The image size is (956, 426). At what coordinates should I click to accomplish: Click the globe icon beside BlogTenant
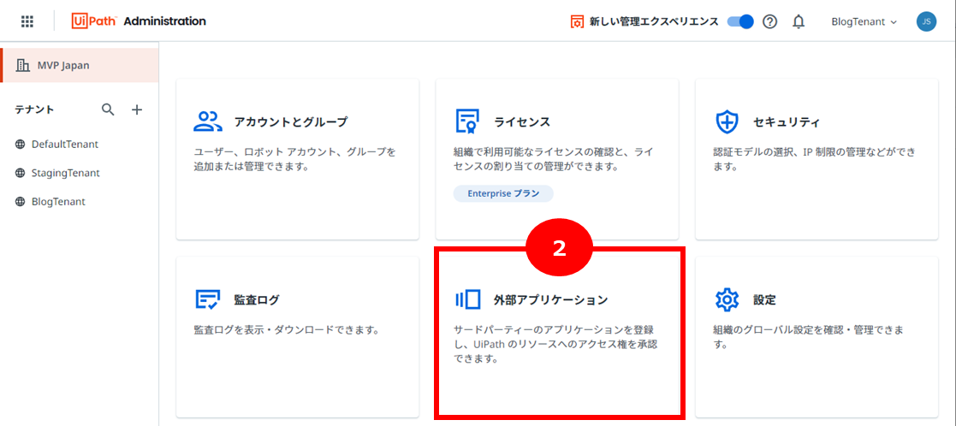[21, 202]
